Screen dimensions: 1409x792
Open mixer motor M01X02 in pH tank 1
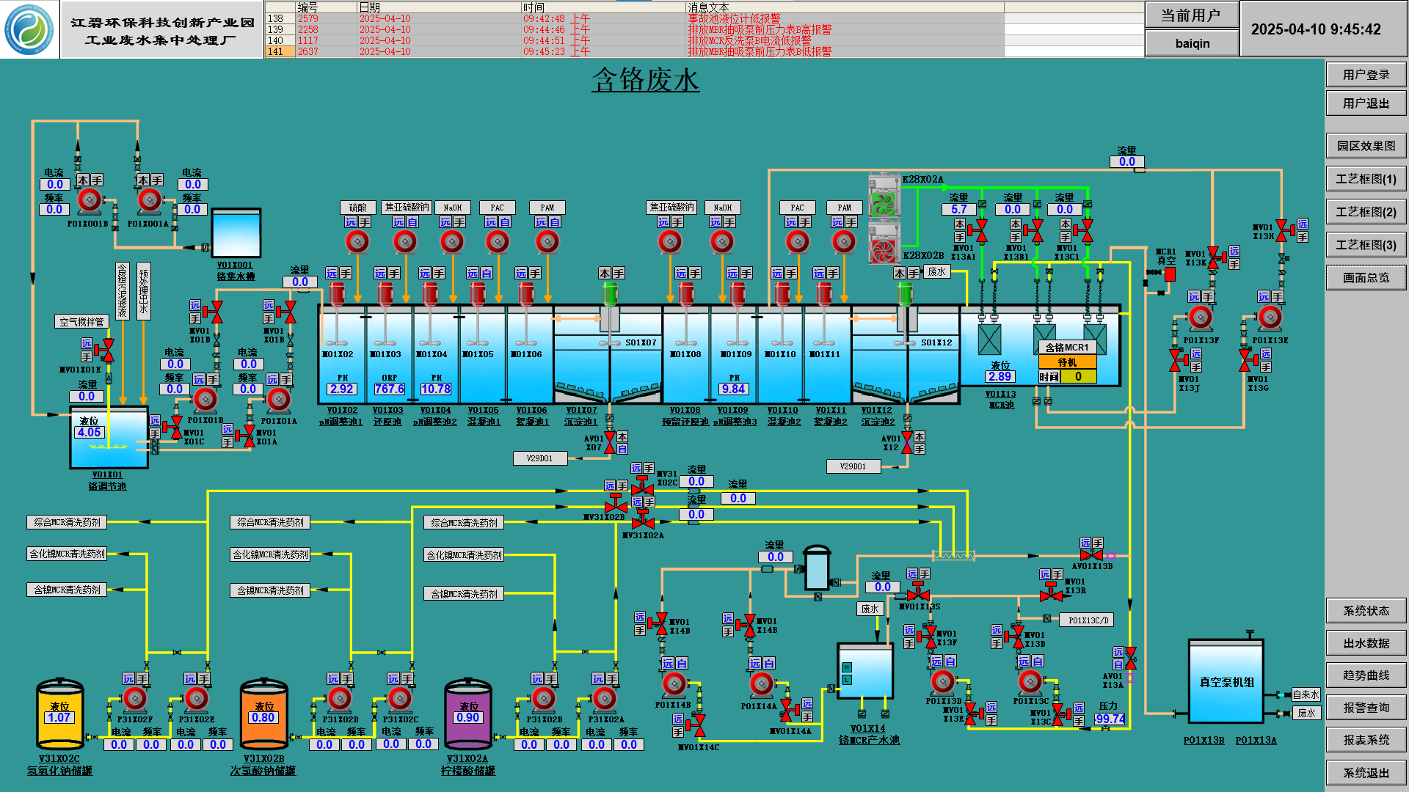pos(337,294)
